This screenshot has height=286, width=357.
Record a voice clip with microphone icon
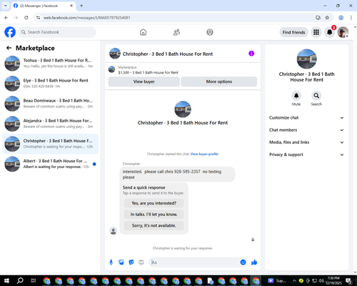tap(111, 262)
